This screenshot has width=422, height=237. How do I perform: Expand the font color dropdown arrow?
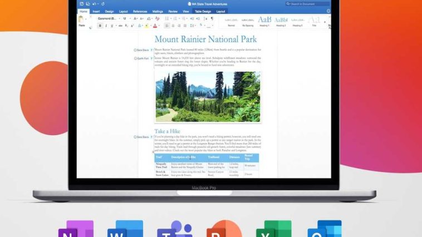point(159,26)
